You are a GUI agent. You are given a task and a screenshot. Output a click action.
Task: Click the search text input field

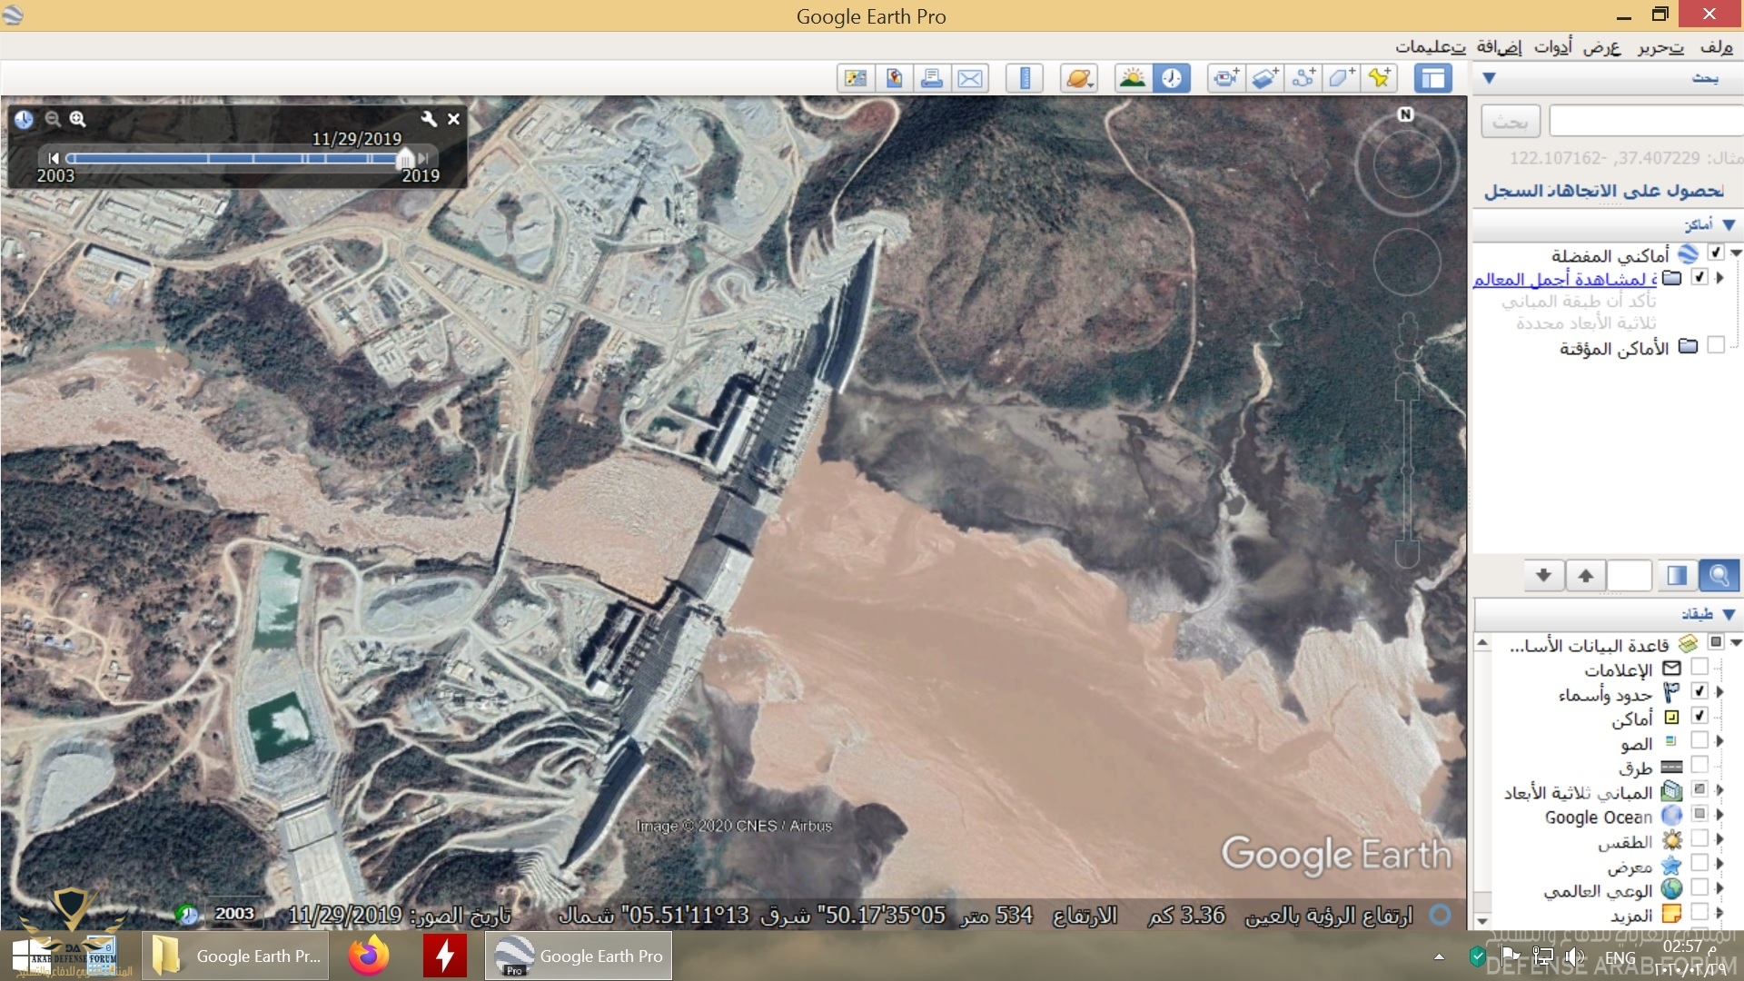(x=1646, y=122)
